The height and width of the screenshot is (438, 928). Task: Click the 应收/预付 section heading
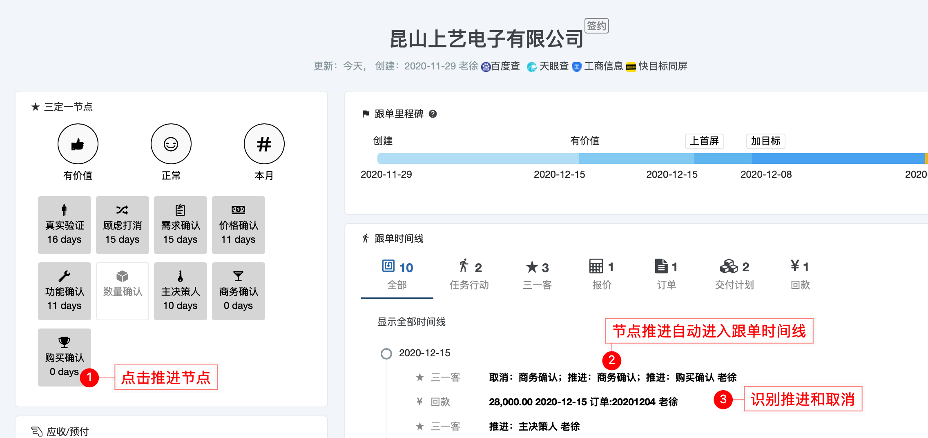click(x=67, y=431)
